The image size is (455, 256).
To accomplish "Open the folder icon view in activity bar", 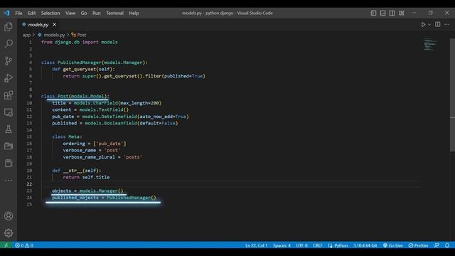I will point(9,146).
